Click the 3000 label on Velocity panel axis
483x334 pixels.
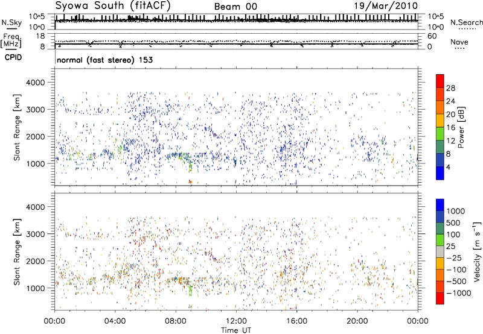pos(35,234)
